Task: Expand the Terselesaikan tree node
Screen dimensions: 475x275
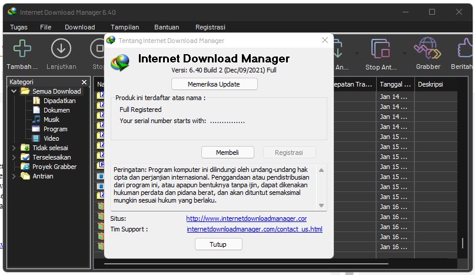Action: 14,157
